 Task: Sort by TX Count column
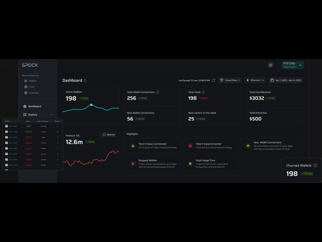tap(57, 121)
